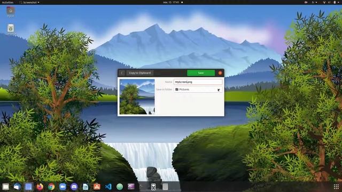Open LibreOffice Writer from the dock

(85, 187)
